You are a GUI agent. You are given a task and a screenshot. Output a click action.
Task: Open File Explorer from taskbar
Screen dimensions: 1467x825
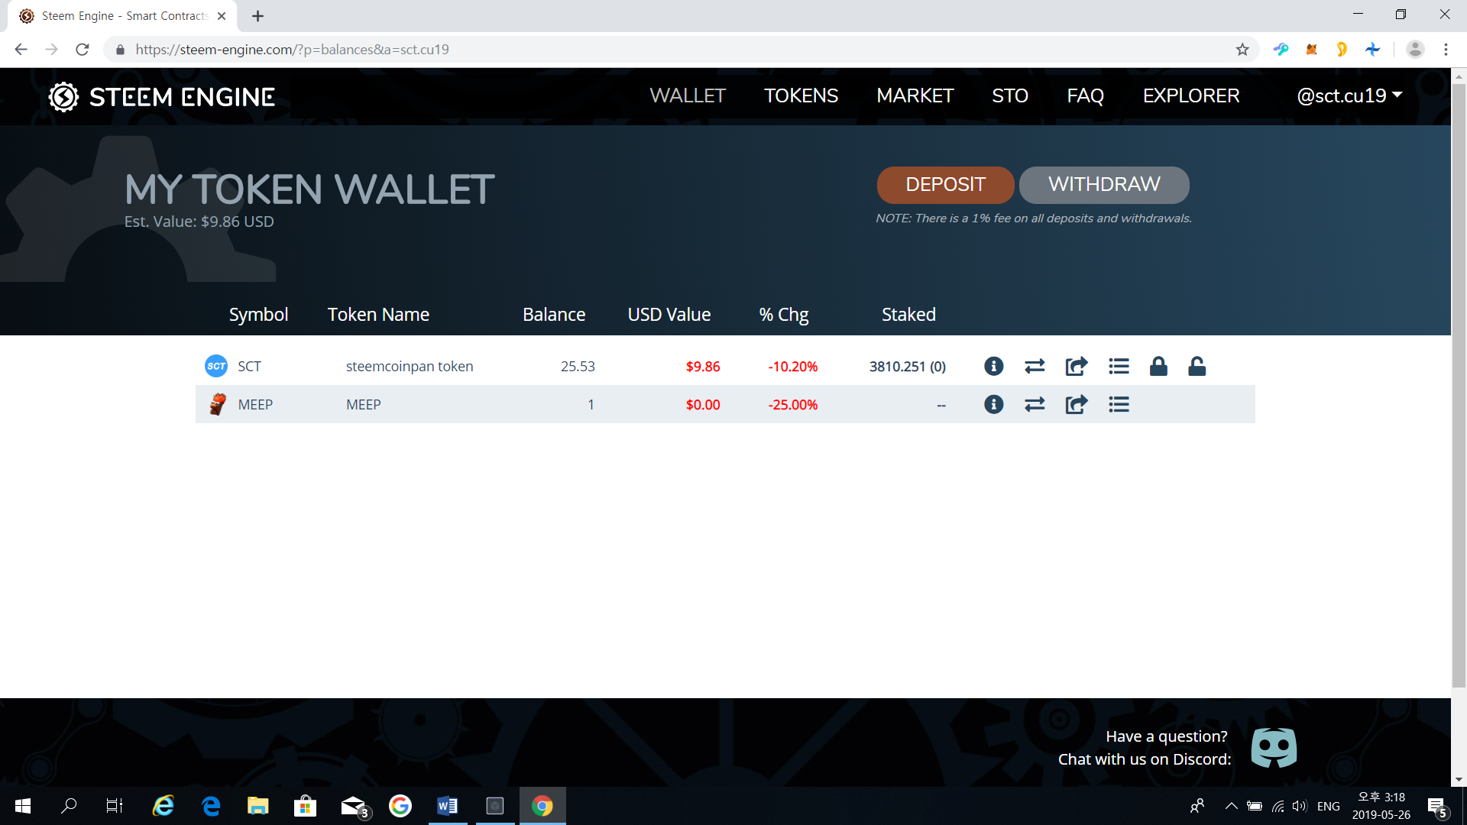coord(257,806)
